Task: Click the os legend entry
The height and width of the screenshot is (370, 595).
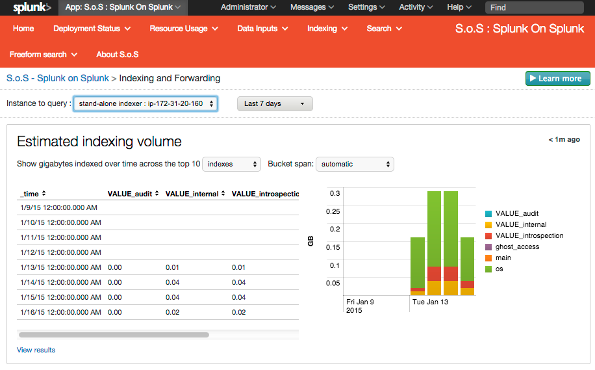Action: coord(499,269)
